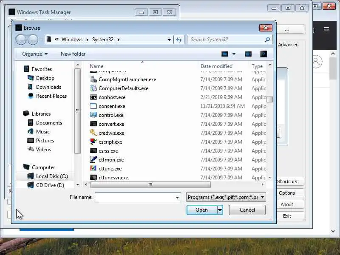
Task: Click the Advanced label in background window
Action: [288, 45]
